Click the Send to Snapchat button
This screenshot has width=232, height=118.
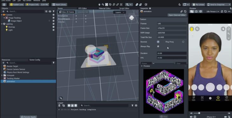217,4
